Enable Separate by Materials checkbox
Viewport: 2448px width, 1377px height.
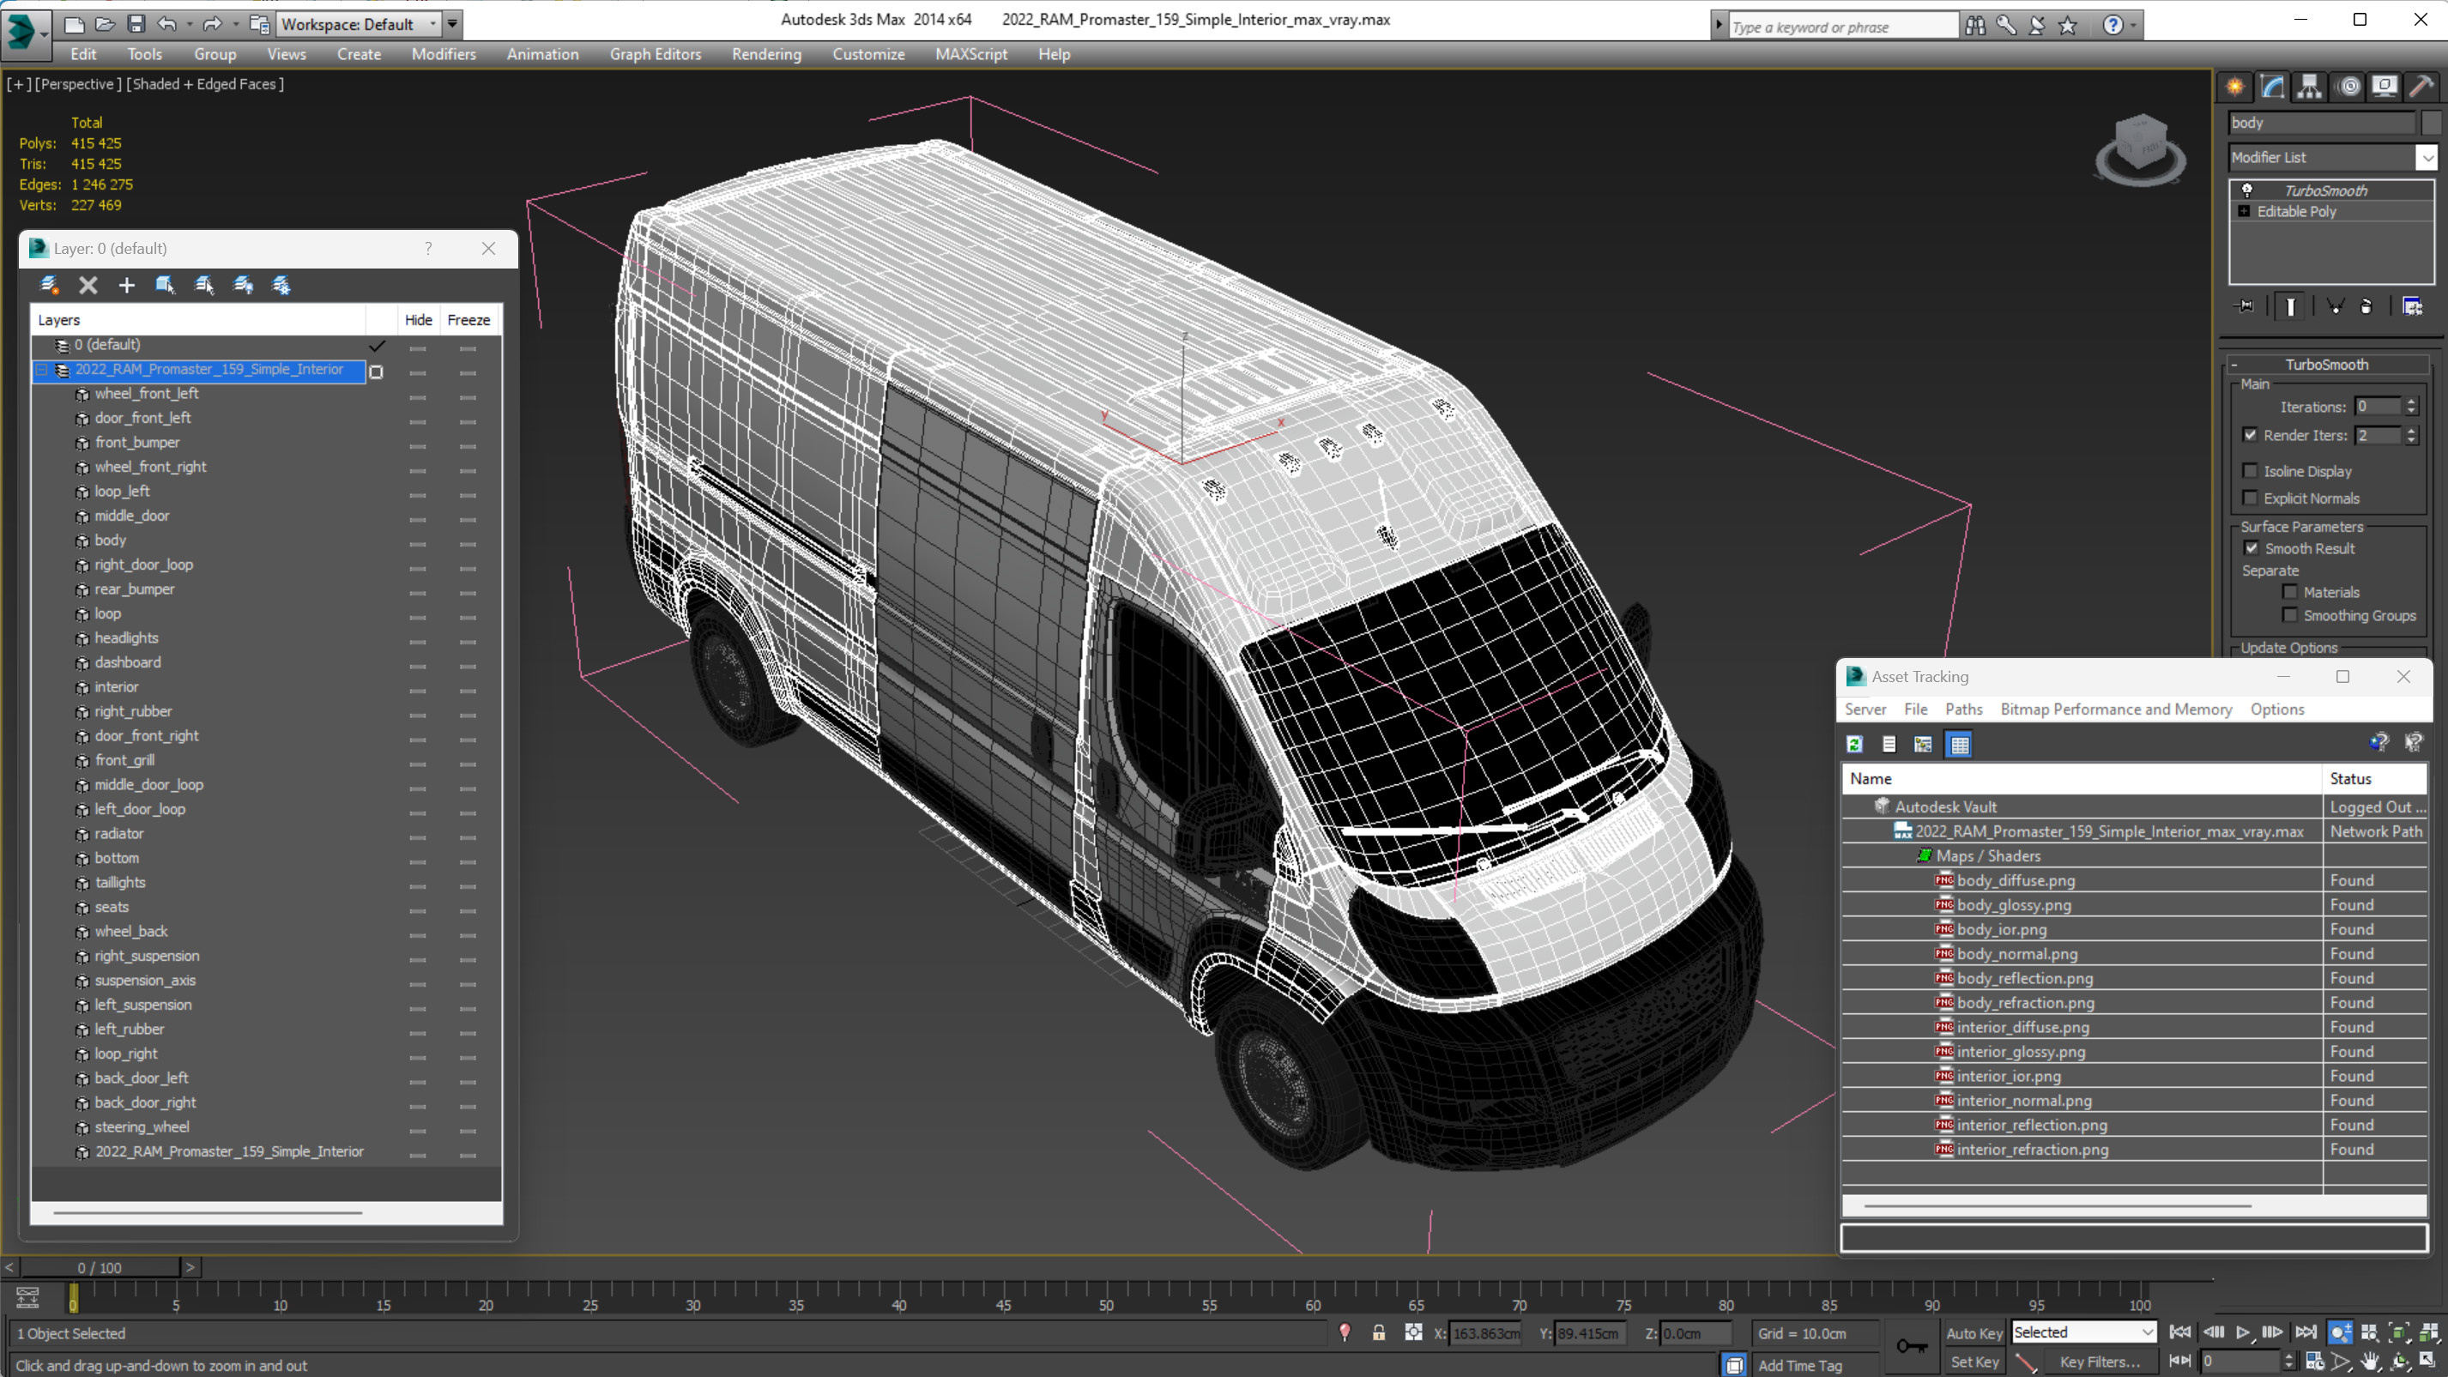pyautogui.click(x=2289, y=592)
